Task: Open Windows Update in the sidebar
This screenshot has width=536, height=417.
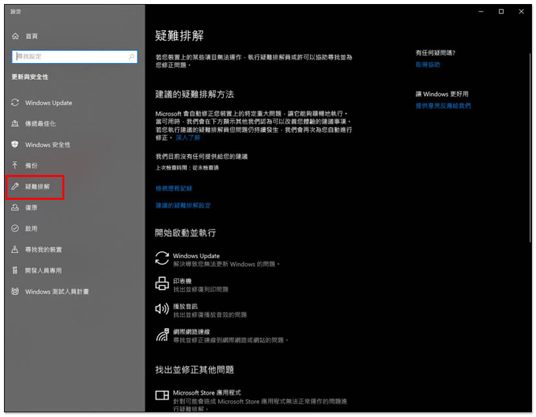Action: pyautogui.click(x=48, y=103)
